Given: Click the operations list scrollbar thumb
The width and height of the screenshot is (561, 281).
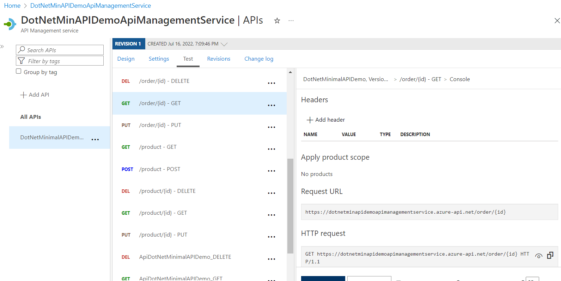Looking at the screenshot, I should (290, 206).
